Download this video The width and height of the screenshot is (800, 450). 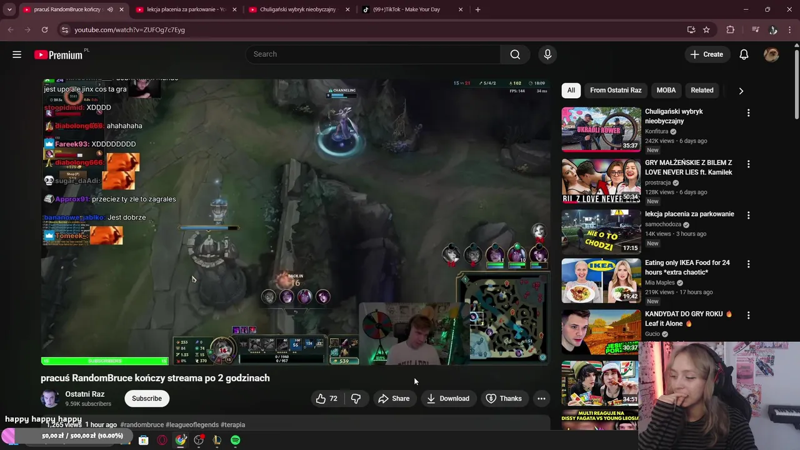447,399
